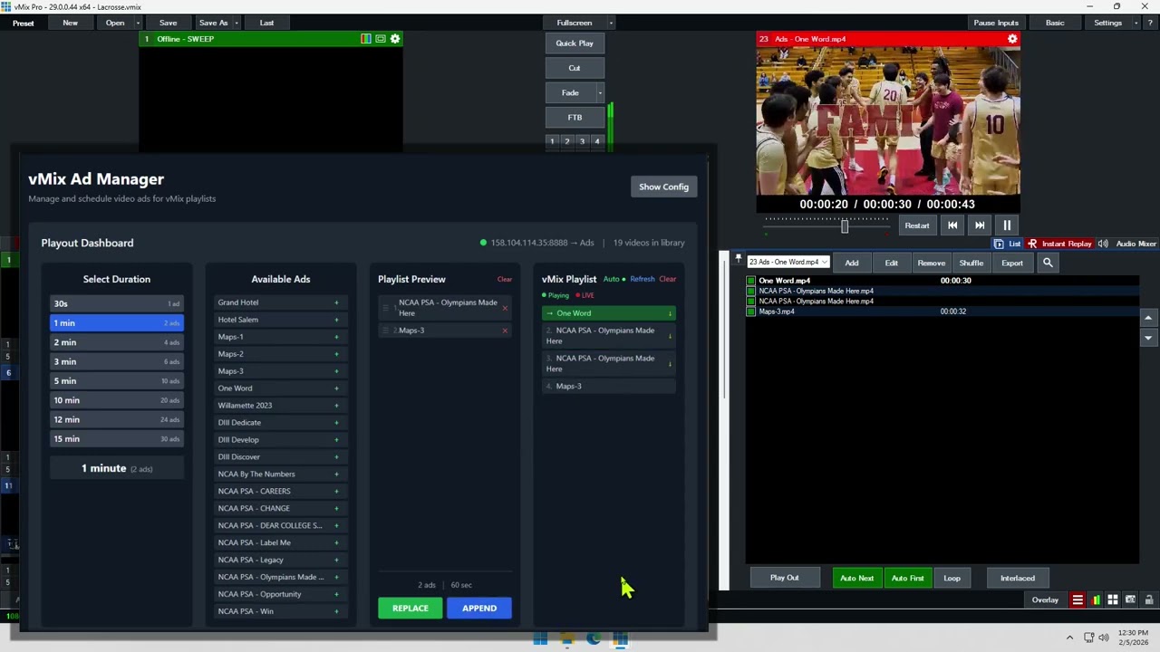Image resolution: width=1160 pixels, height=652 pixels.
Task: Move playlist item down with arrow button
Action: click(1148, 338)
